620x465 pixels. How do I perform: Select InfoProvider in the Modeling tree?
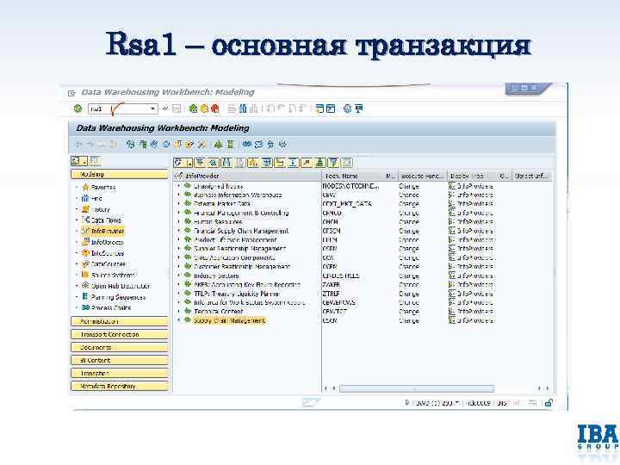click(x=108, y=232)
